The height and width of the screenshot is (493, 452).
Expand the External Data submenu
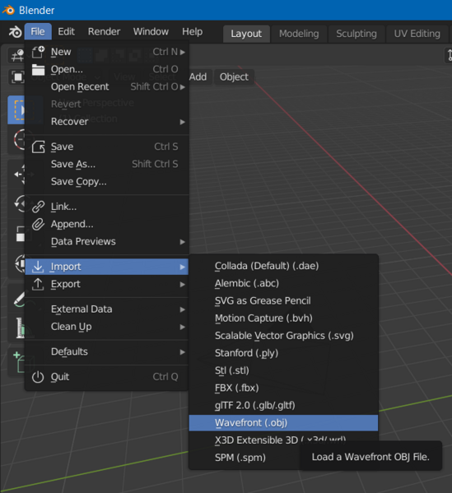pos(107,309)
